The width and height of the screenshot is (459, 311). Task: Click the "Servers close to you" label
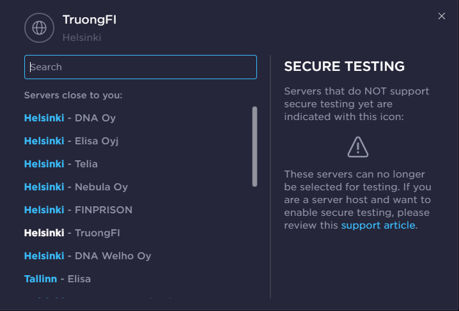pyautogui.click(x=73, y=95)
